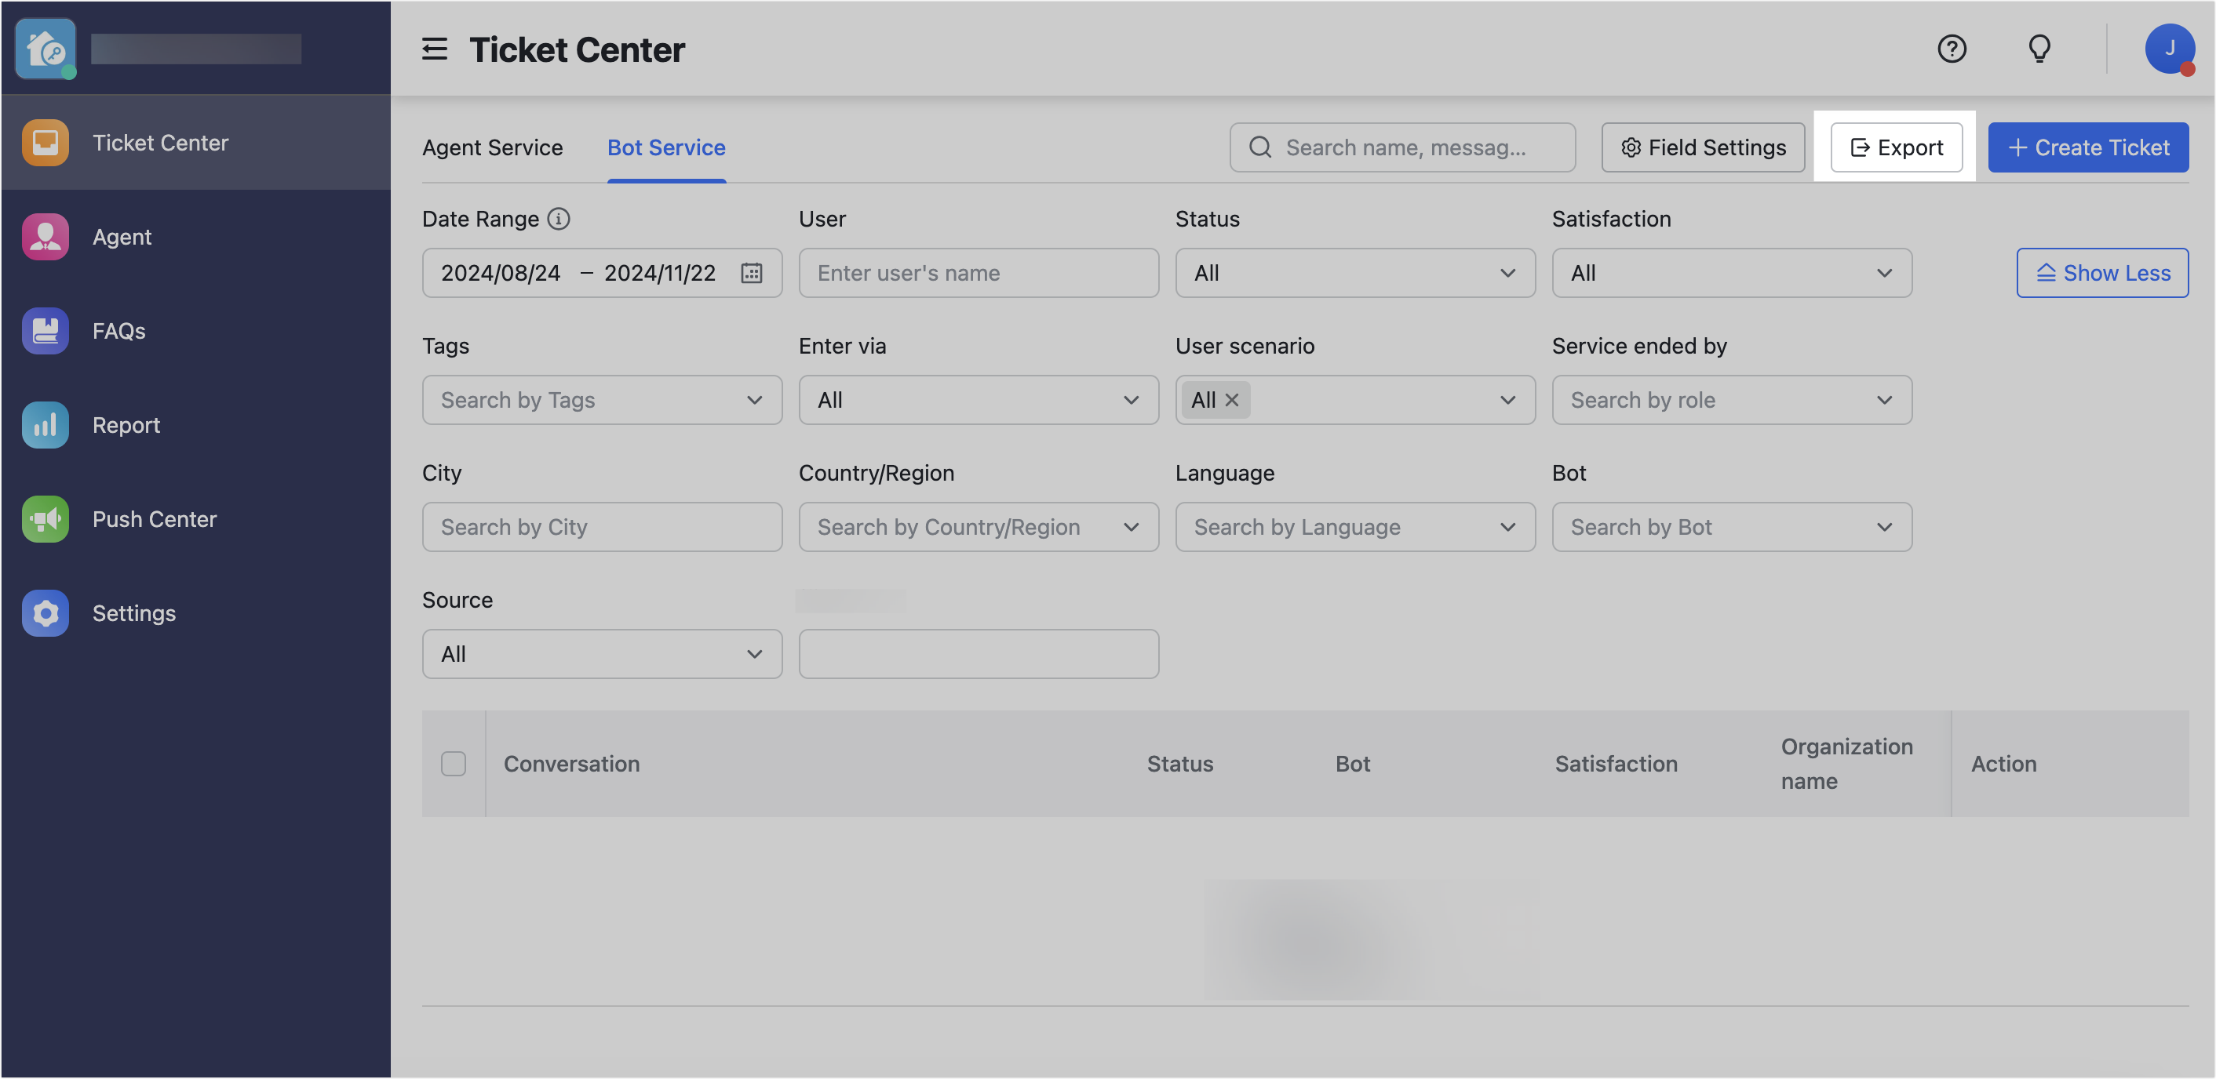Image resolution: width=2216 pixels, height=1079 pixels.
Task: Click Show Less to collapse filters
Action: click(2101, 273)
